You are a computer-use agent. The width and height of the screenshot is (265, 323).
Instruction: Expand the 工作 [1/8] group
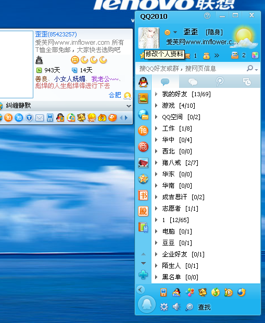[x=156, y=128]
